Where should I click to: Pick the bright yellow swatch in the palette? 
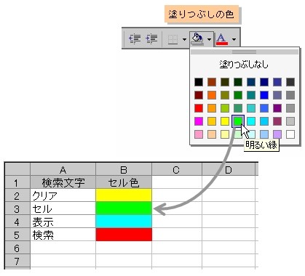coord(225,121)
